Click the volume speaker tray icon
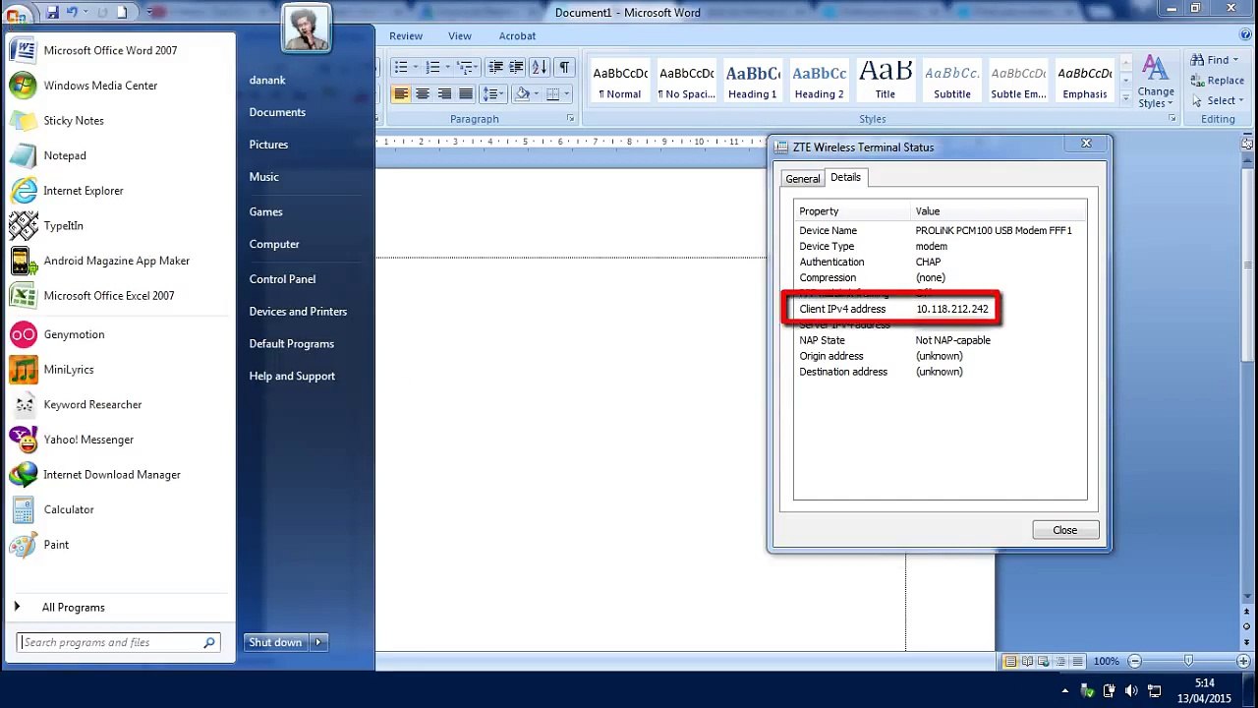Viewport: 1258px width, 708px height. tap(1131, 690)
